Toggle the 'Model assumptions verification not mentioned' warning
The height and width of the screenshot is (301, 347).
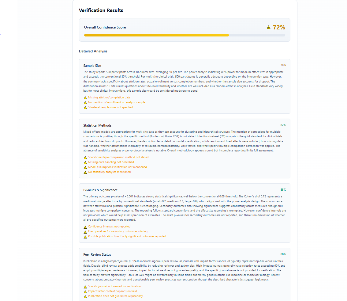click(x=85, y=167)
